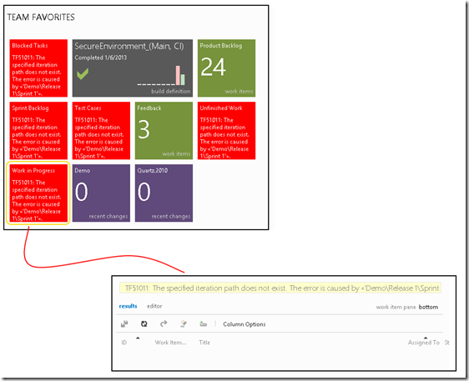Image resolution: width=469 pixels, height=381 pixels.
Task: Click the redo arrow toolbar icon
Action: (164, 323)
